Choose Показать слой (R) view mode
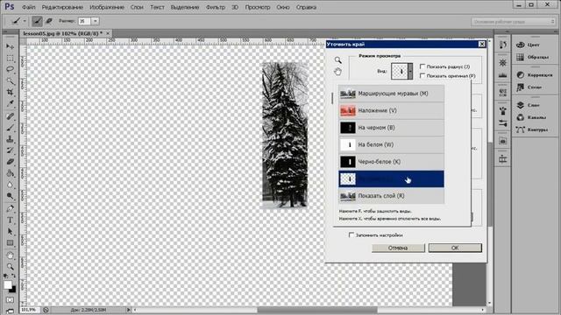The image size is (561, 315). click(391, 196)
